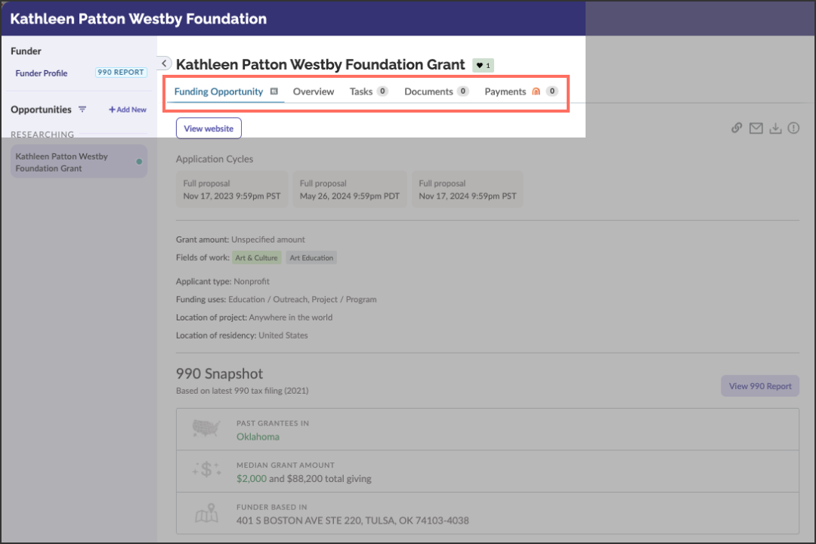Click the dollar icon in Median Grant Amount row
This screenshot has width=816, height=544.
pyautogui.click(x=206, y=470)
